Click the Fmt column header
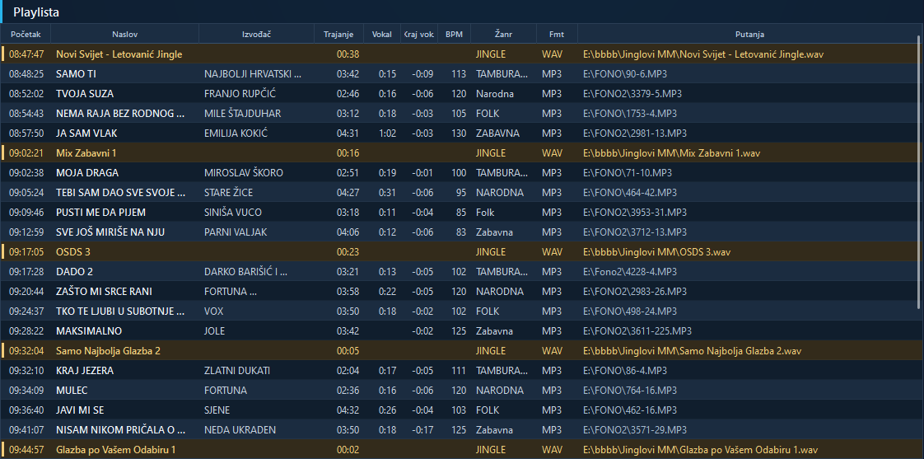924x459 pixels. [x=556, y=35]
